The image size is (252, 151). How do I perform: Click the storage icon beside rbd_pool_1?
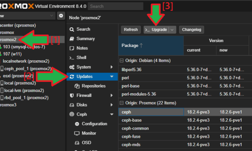2,98
